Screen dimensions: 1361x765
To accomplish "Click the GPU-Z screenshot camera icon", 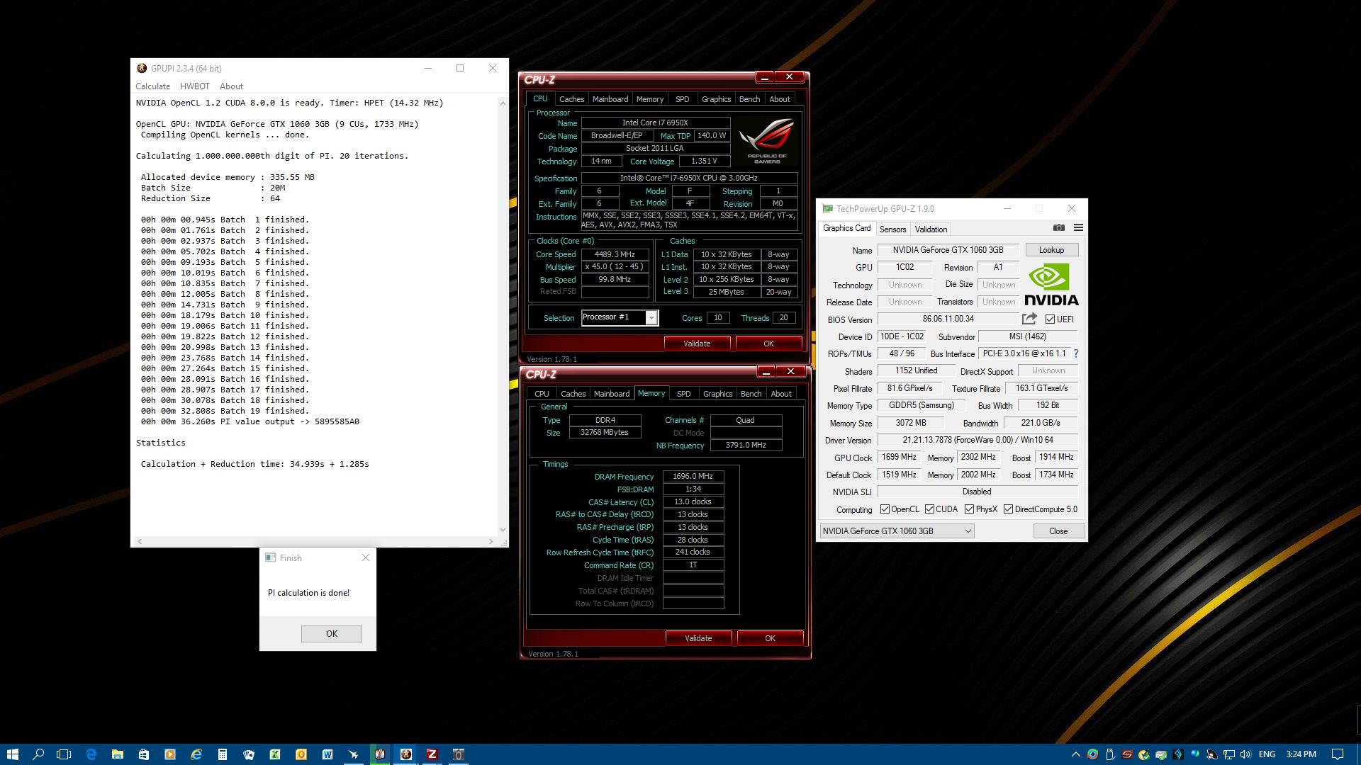I will pyautogui.click(x=1058, y=227).
